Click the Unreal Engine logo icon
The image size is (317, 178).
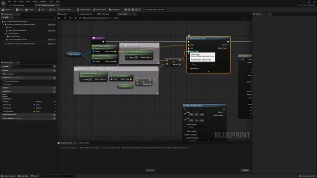point(3,3)
